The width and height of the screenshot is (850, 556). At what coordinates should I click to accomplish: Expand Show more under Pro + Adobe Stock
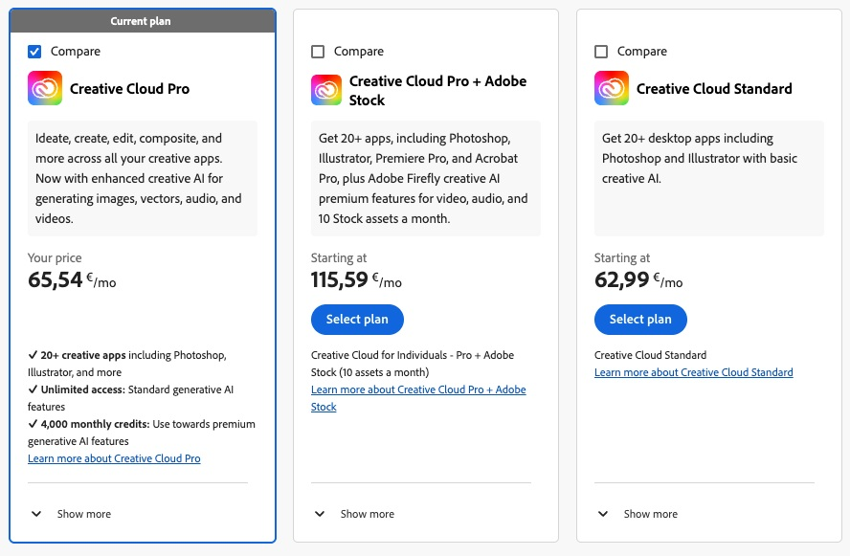coord(355,514)
